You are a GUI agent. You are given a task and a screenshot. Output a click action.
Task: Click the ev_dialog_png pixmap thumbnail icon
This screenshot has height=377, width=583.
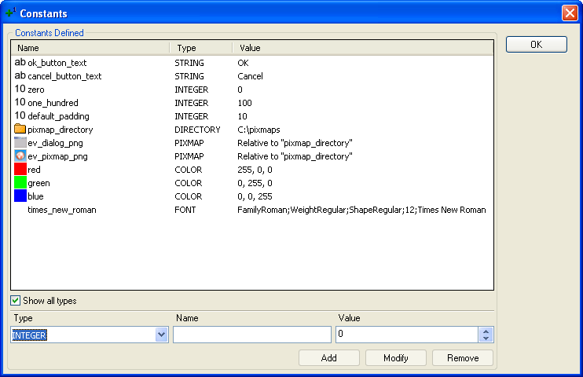tap(20, 143)
